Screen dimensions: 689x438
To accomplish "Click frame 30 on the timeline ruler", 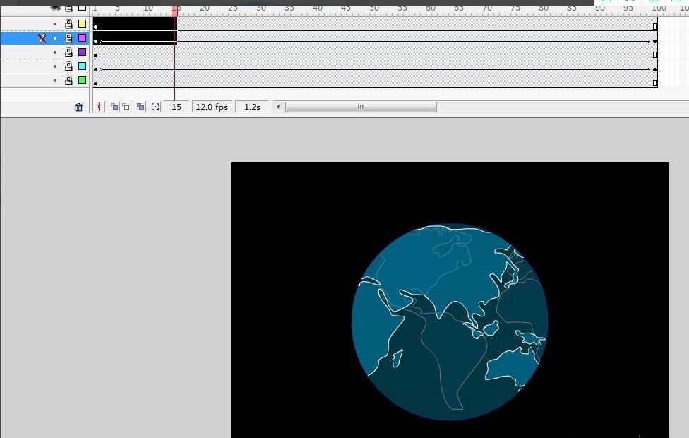I will (260, 8).
